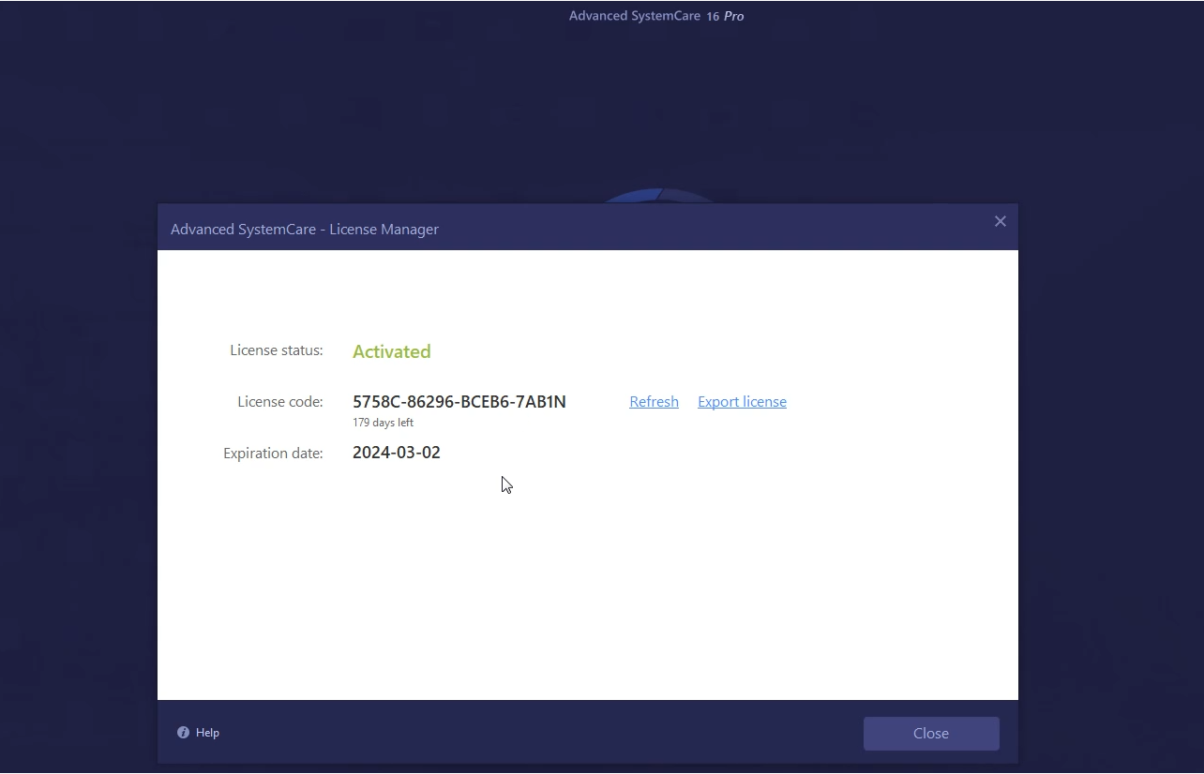Viewport: 1204px width, 774px height.
Task: Click the expiration date 2024-03-02
Action: click(397, 453)
